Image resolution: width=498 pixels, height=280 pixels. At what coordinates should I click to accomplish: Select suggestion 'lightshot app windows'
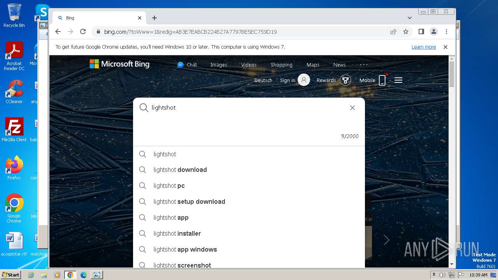249,250
